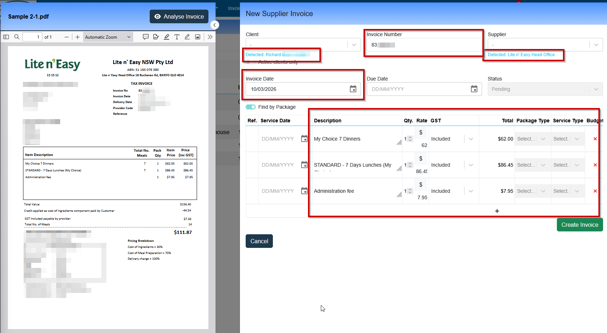Focus the Invoice Number field

point(424,45)
